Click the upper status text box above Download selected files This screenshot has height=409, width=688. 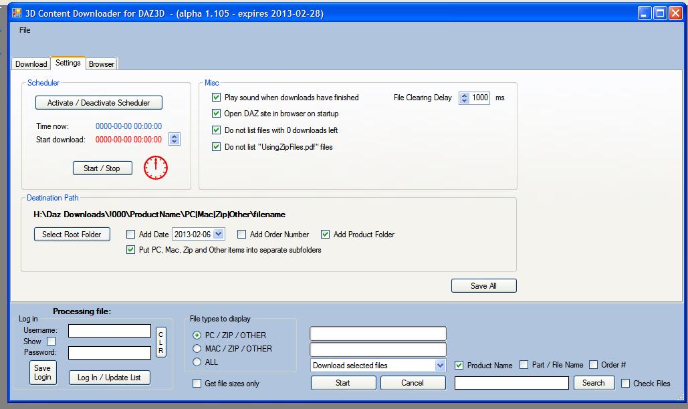coord(378,333)
